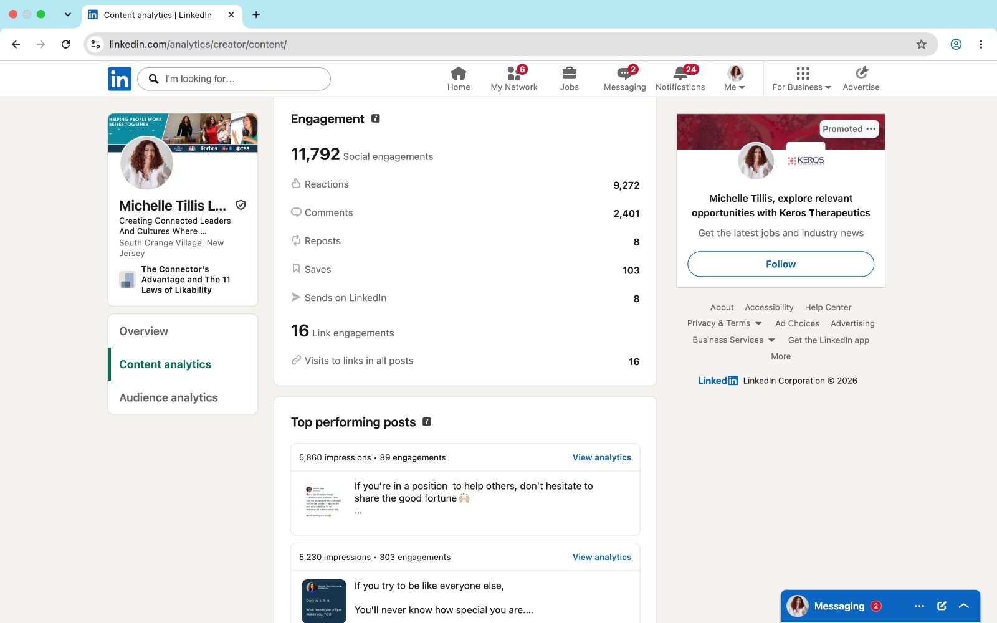The height and width of the screenshot is (623, 997).
Task: Open thumbnail of 'like everyone else' post
Action: pos(324,601)
